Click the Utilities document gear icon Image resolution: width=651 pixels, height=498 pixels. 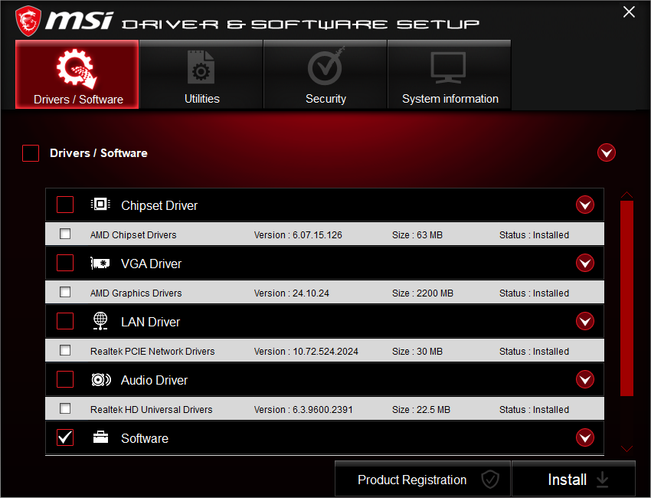tap(201, 67)
